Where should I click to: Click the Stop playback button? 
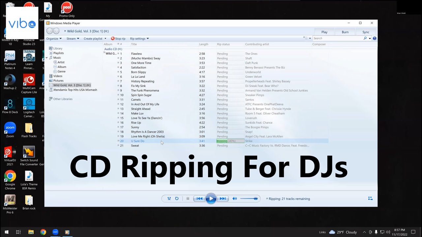tap(188, 198)
